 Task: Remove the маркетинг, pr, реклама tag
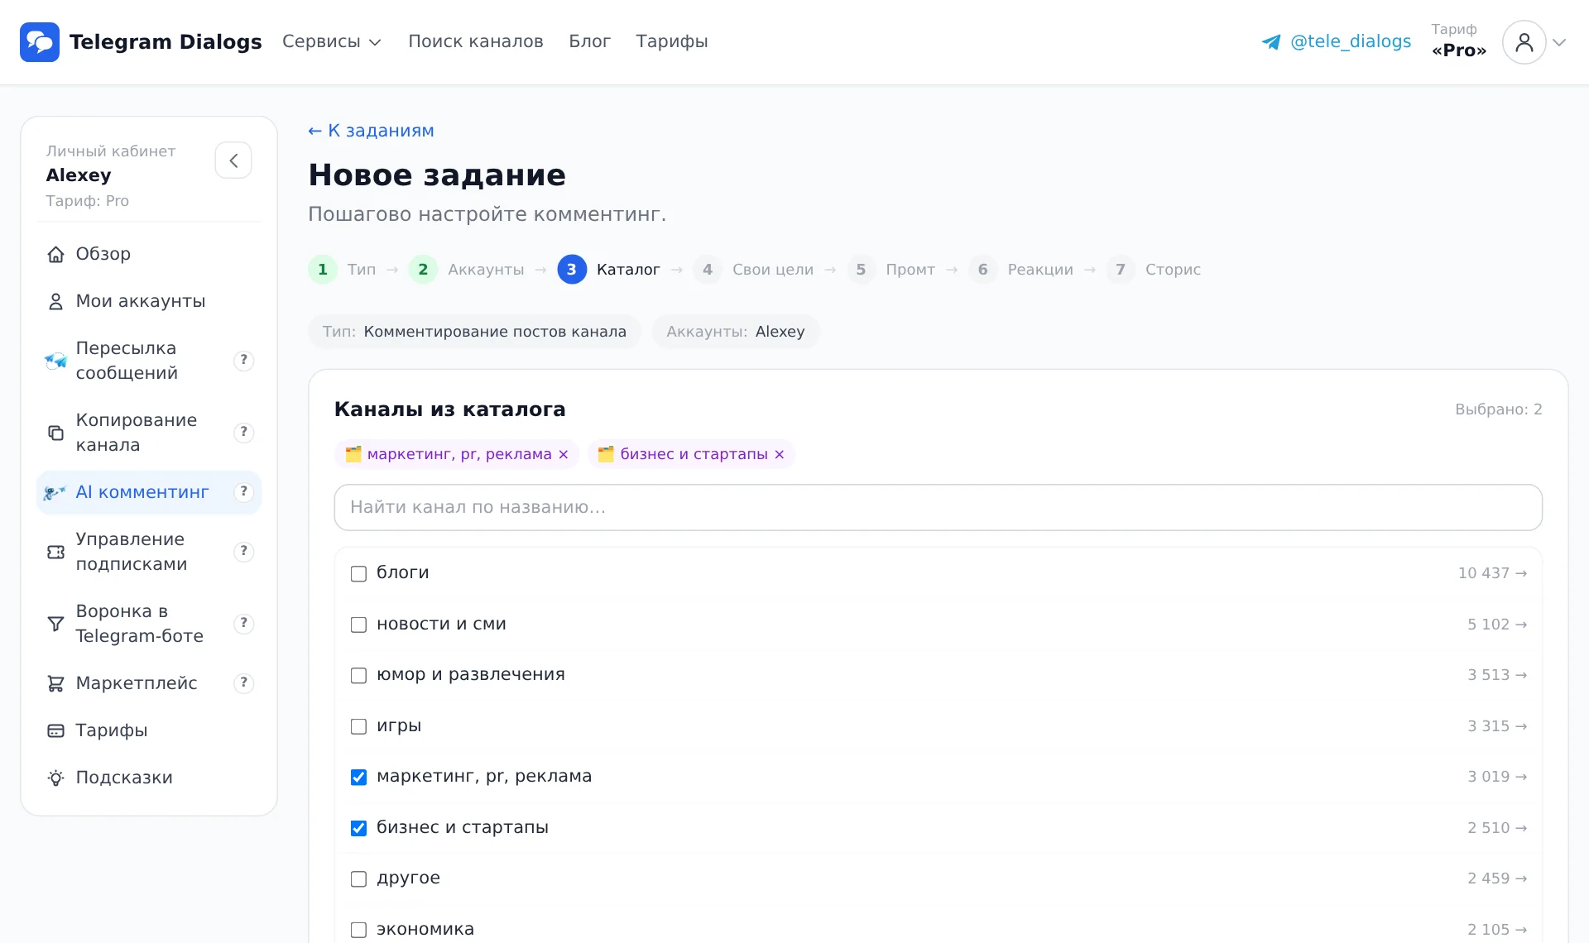(563, 454)
